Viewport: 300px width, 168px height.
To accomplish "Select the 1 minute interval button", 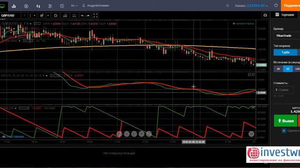I will 24,15.
